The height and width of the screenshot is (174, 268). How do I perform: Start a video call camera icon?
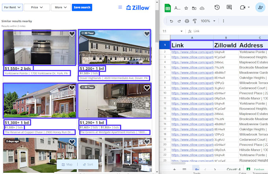click(243, 7)
